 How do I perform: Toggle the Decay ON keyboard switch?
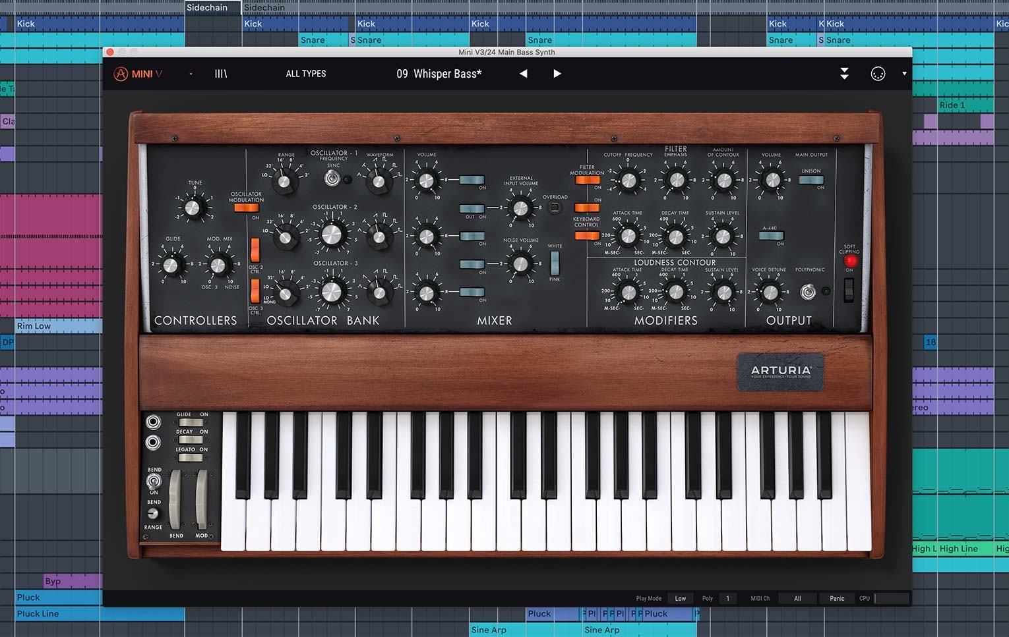[190, 439]
